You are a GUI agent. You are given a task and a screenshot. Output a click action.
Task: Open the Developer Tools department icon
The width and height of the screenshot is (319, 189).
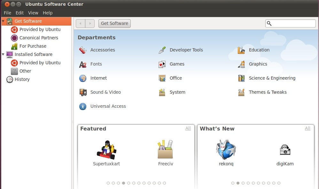(162, 50)
